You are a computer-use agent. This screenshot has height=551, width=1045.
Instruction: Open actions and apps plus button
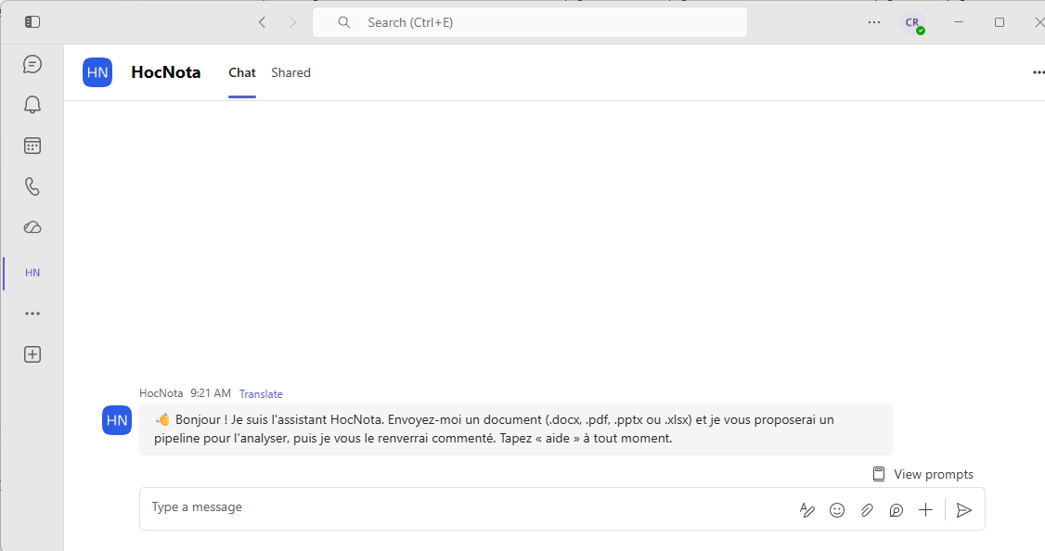[x=925, y=510]
